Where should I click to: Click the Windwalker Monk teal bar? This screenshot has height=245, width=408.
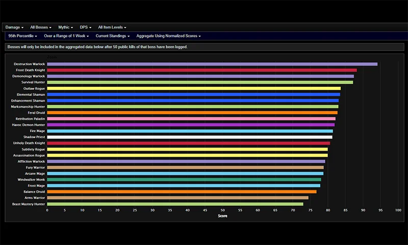184,179
